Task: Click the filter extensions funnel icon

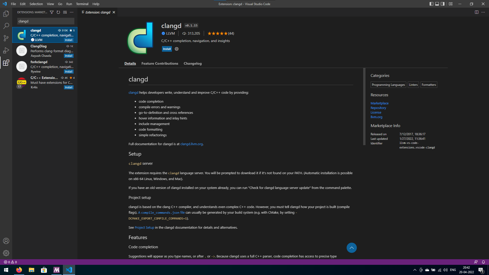Action: [x=52, y=12]
